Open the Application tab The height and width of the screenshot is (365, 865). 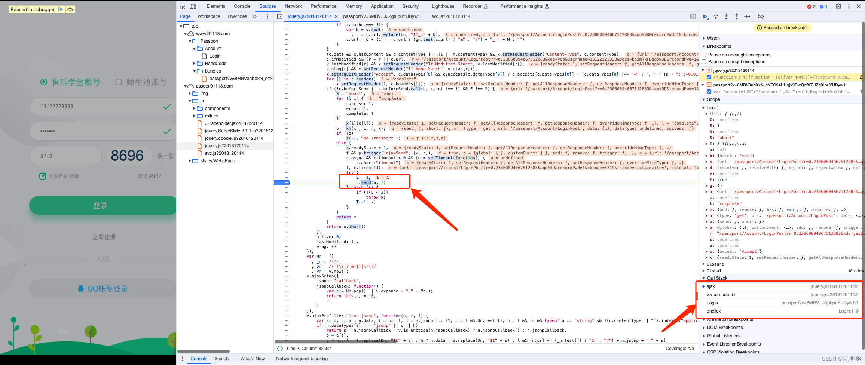tap(382, 6)
